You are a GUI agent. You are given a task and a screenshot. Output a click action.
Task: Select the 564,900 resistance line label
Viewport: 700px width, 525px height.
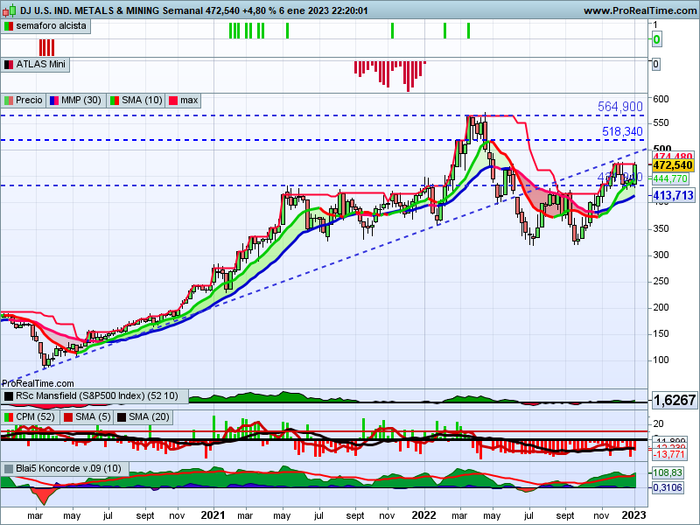click(x=620, y=107)
